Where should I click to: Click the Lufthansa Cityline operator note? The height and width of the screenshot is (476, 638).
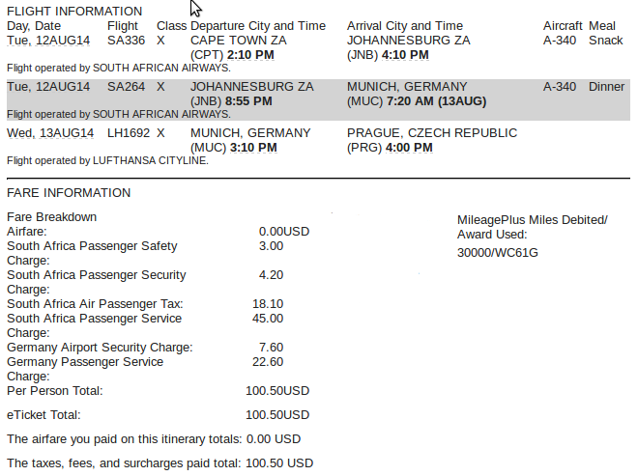107,160
